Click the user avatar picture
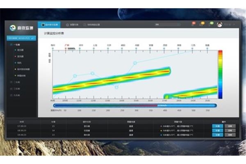Viewport: 246px width, 164px height. coord(219,25)
